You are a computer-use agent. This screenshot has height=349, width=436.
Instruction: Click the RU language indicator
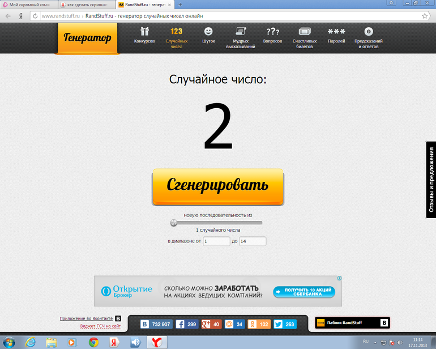pos(366,342)
